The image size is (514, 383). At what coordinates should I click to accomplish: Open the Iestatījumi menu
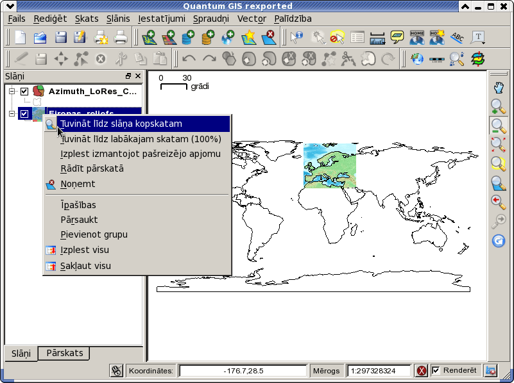[162, 19]
